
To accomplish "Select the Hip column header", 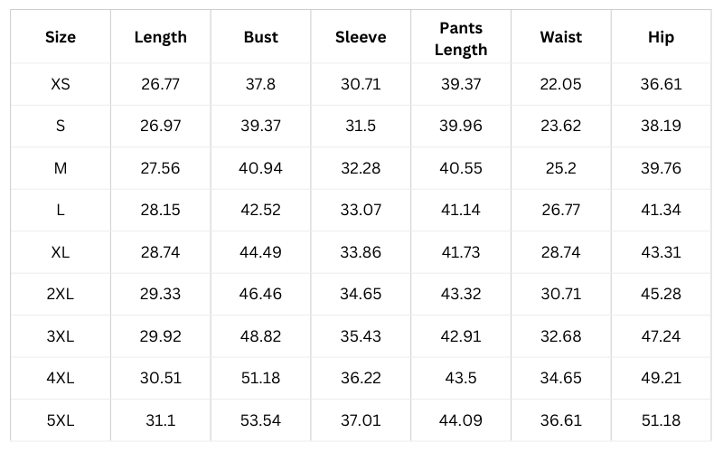I will tap(661, 37).
